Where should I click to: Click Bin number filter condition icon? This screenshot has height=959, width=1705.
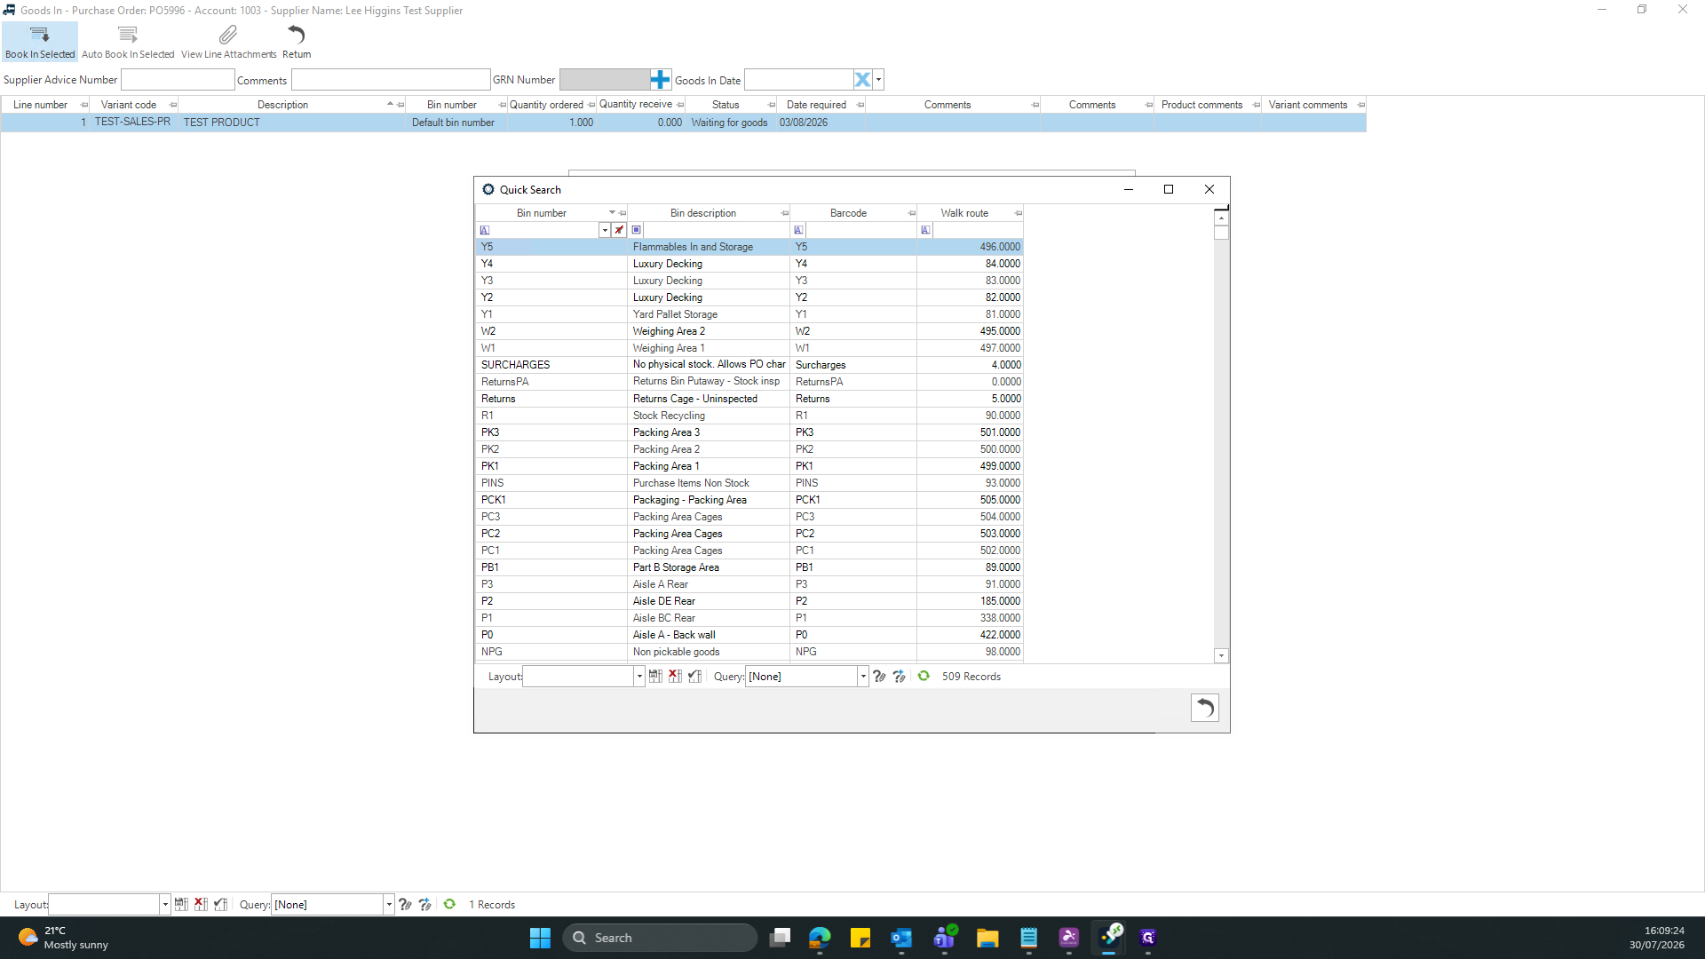point(485,230)
